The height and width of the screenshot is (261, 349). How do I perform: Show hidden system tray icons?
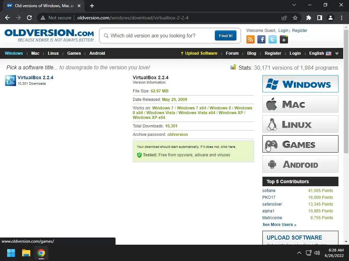pos(299,253)
